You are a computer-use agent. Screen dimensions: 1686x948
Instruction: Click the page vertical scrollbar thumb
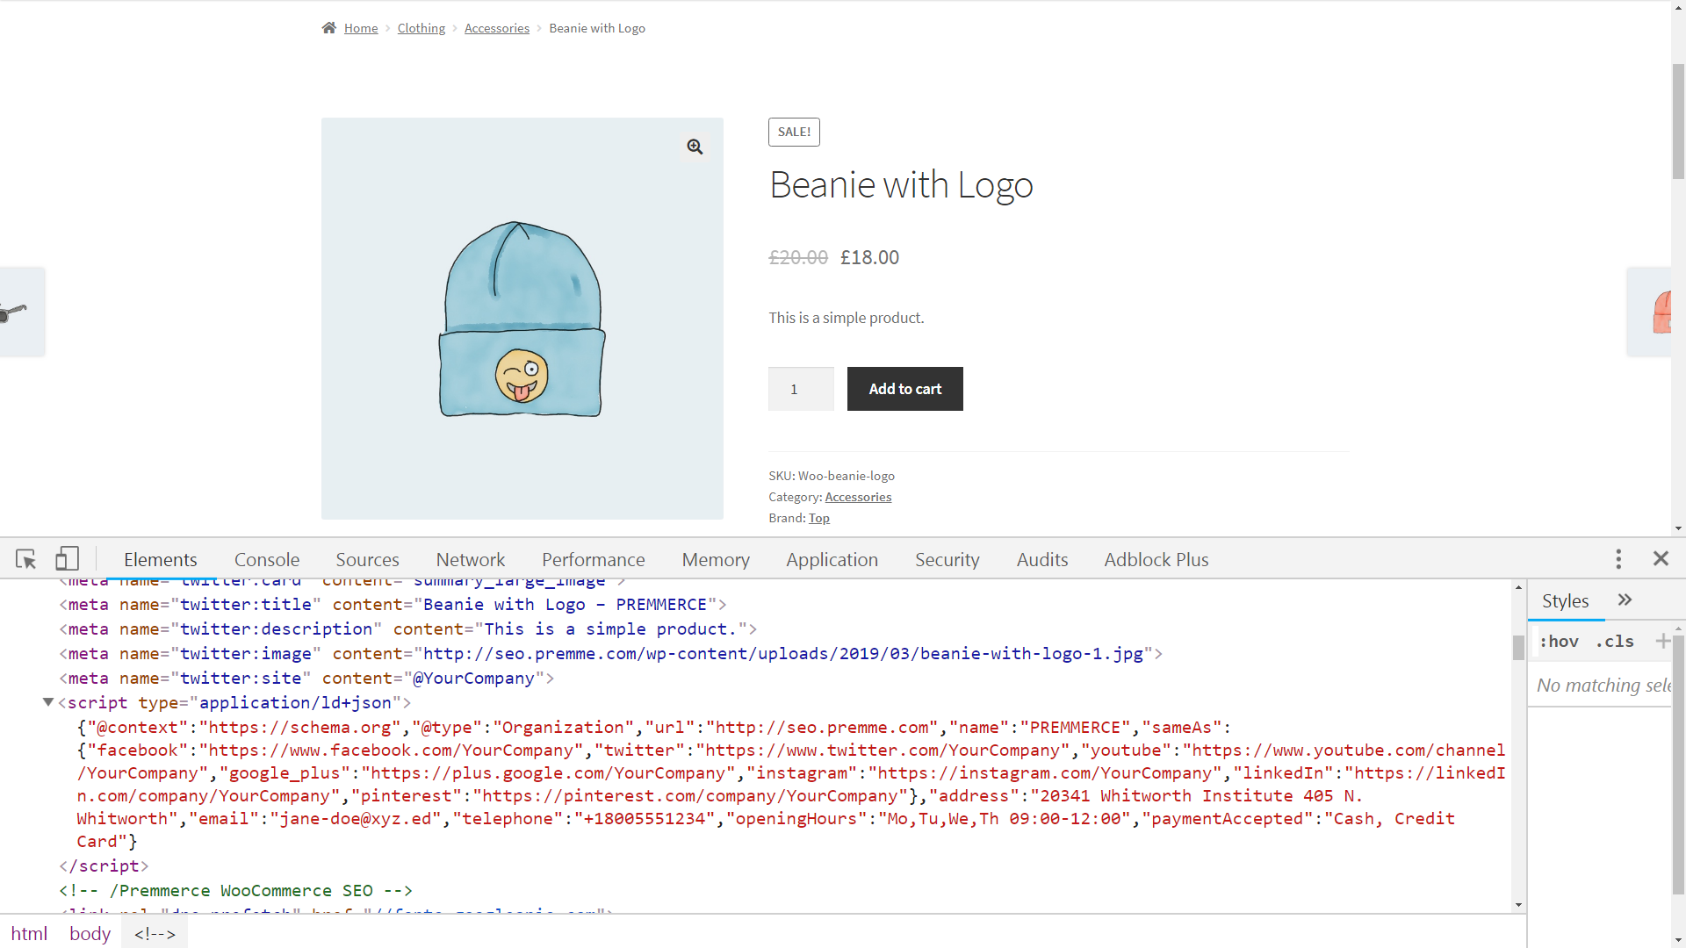1678,121
